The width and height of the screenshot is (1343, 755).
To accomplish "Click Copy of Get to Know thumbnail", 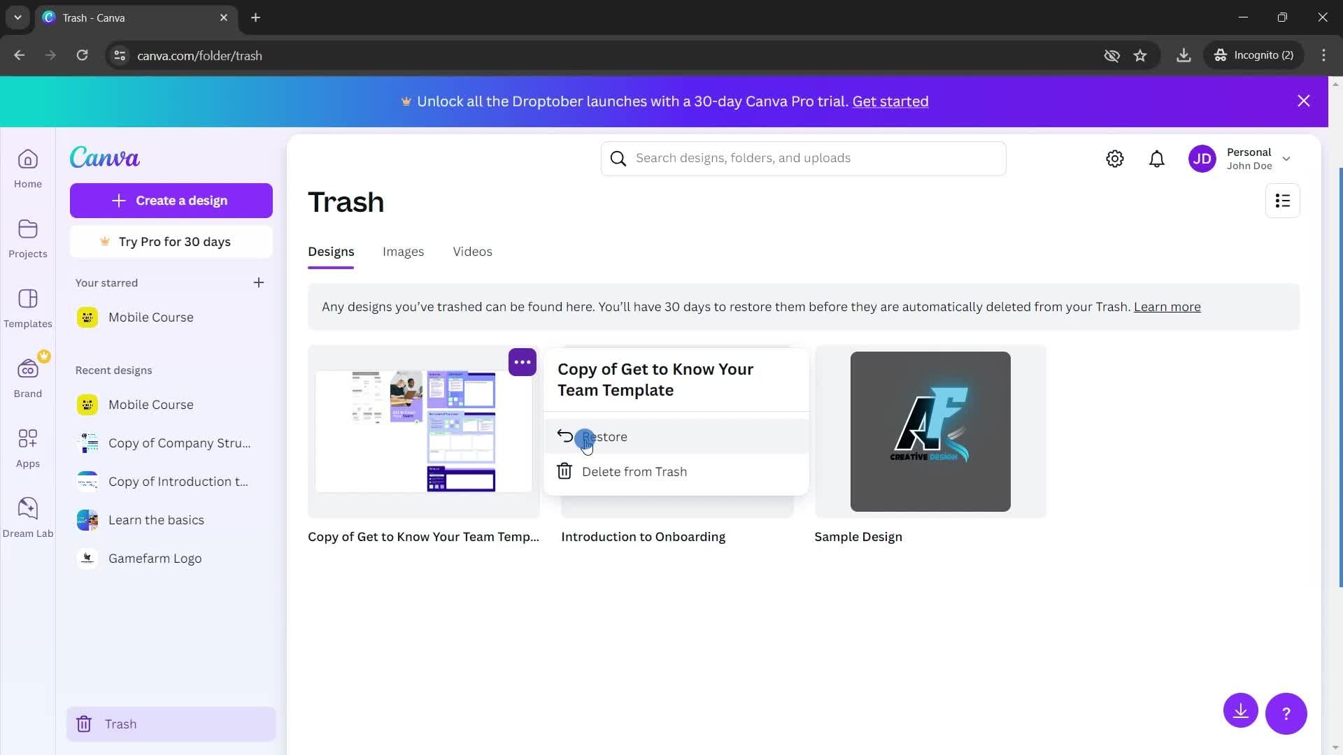I will click(x=424, y=431).
